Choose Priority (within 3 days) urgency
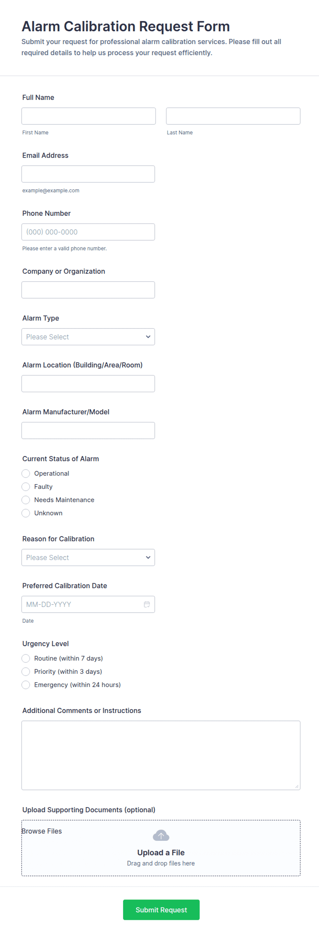This screenshot has height=937, width=319. (26, 671)
